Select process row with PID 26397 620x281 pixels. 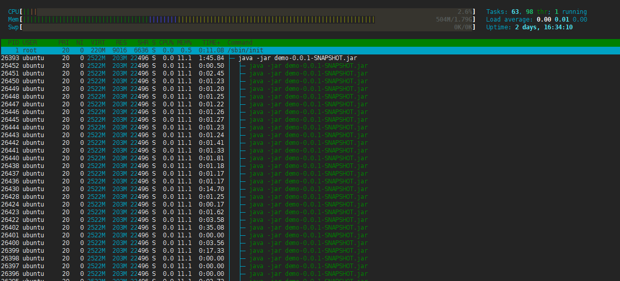[310, 266]
